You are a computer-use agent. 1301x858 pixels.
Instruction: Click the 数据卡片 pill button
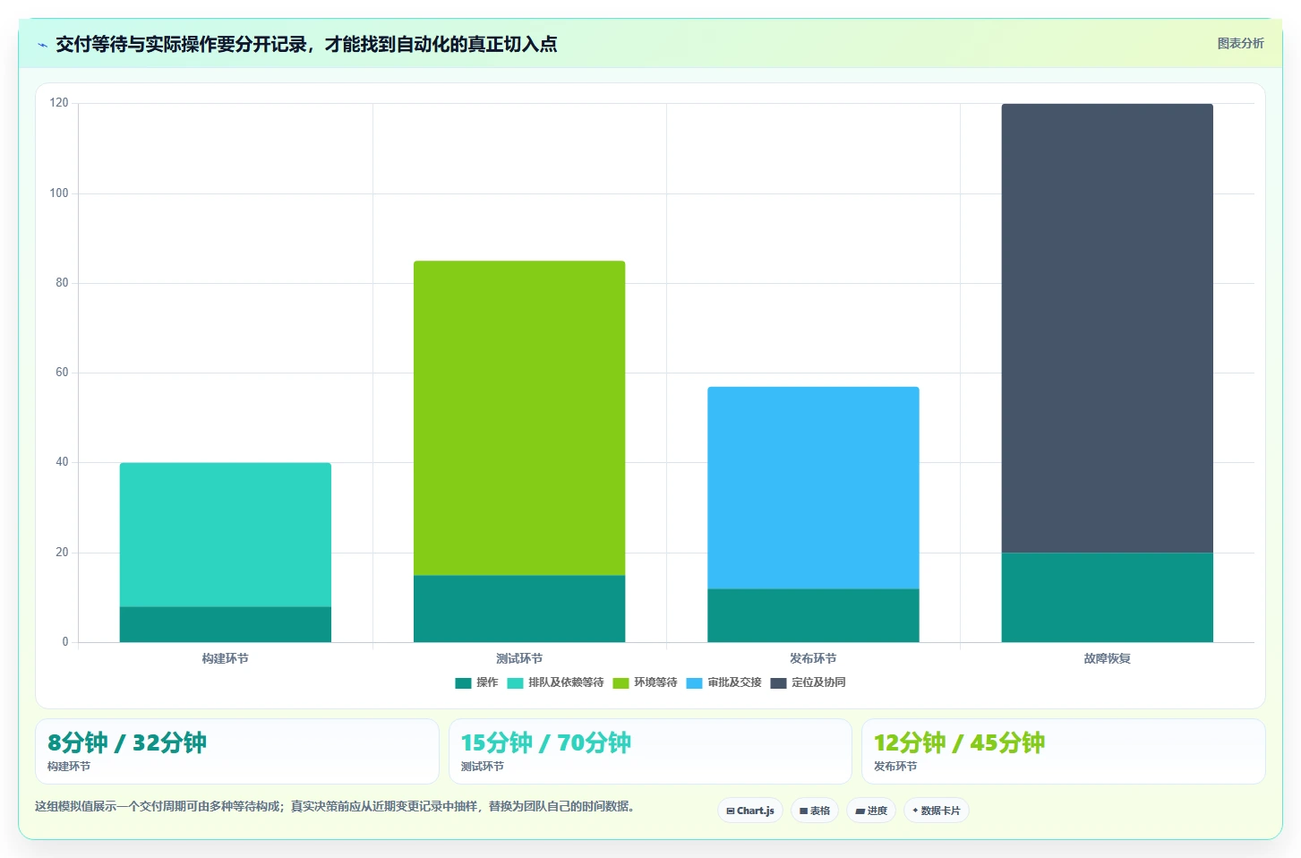click(937, 811)
